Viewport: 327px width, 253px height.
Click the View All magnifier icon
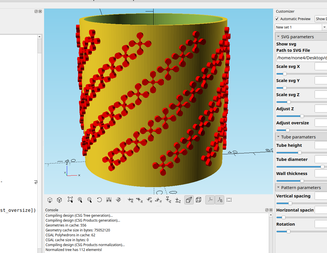70,200
